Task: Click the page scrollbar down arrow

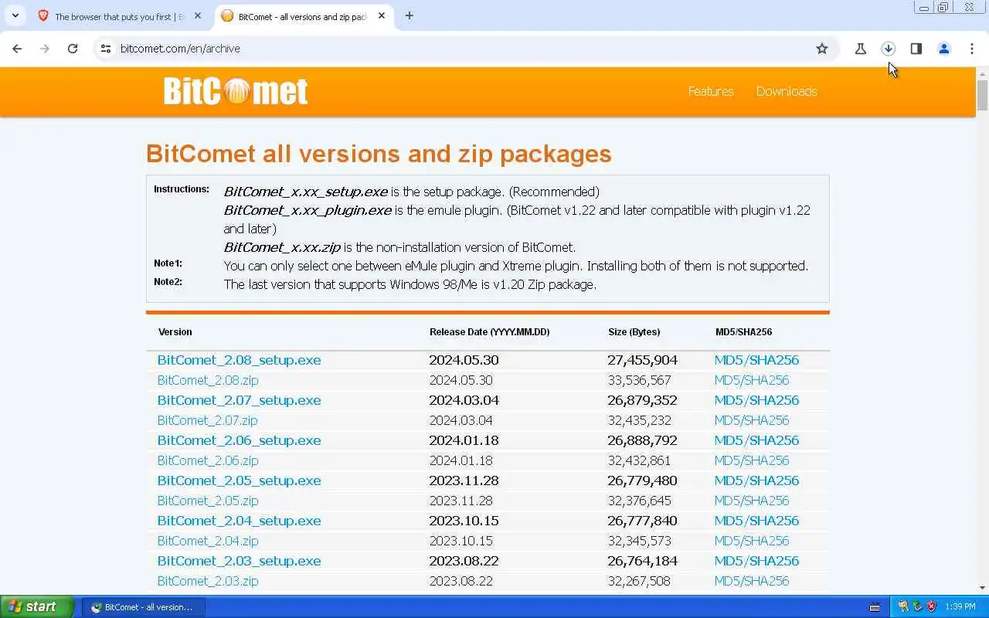Action: pos(982,588)
